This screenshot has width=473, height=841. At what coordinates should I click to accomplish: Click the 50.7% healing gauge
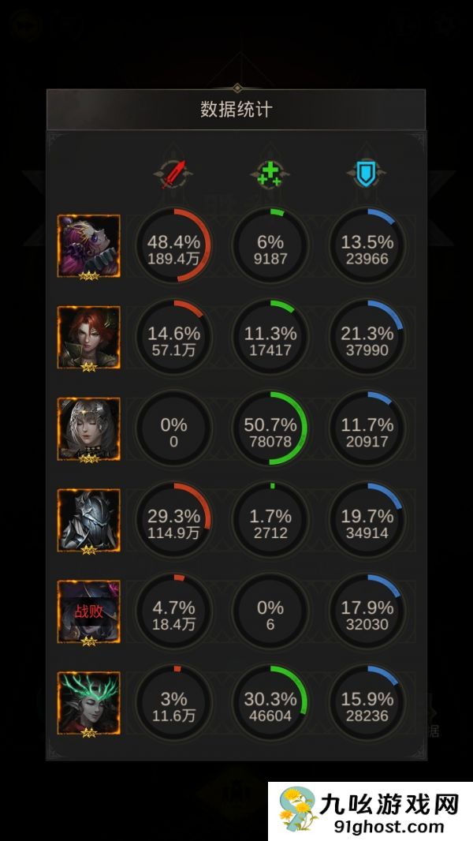click(270, 428)
